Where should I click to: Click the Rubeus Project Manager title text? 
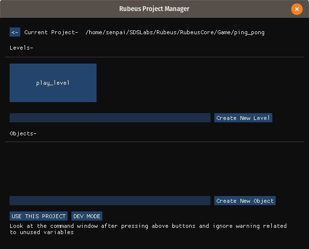coord(154,9)
